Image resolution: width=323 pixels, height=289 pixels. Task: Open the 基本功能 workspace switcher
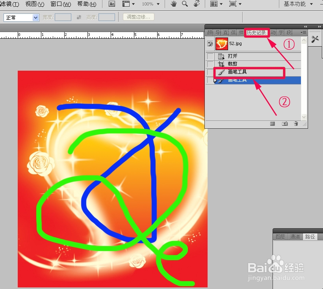click(298, 4)
